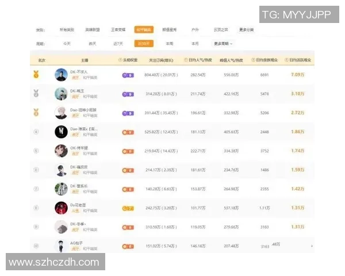Viewport: 345px width, 276px height.
Task: Select the 今天 period filter
Action: (x=67, y=43)
